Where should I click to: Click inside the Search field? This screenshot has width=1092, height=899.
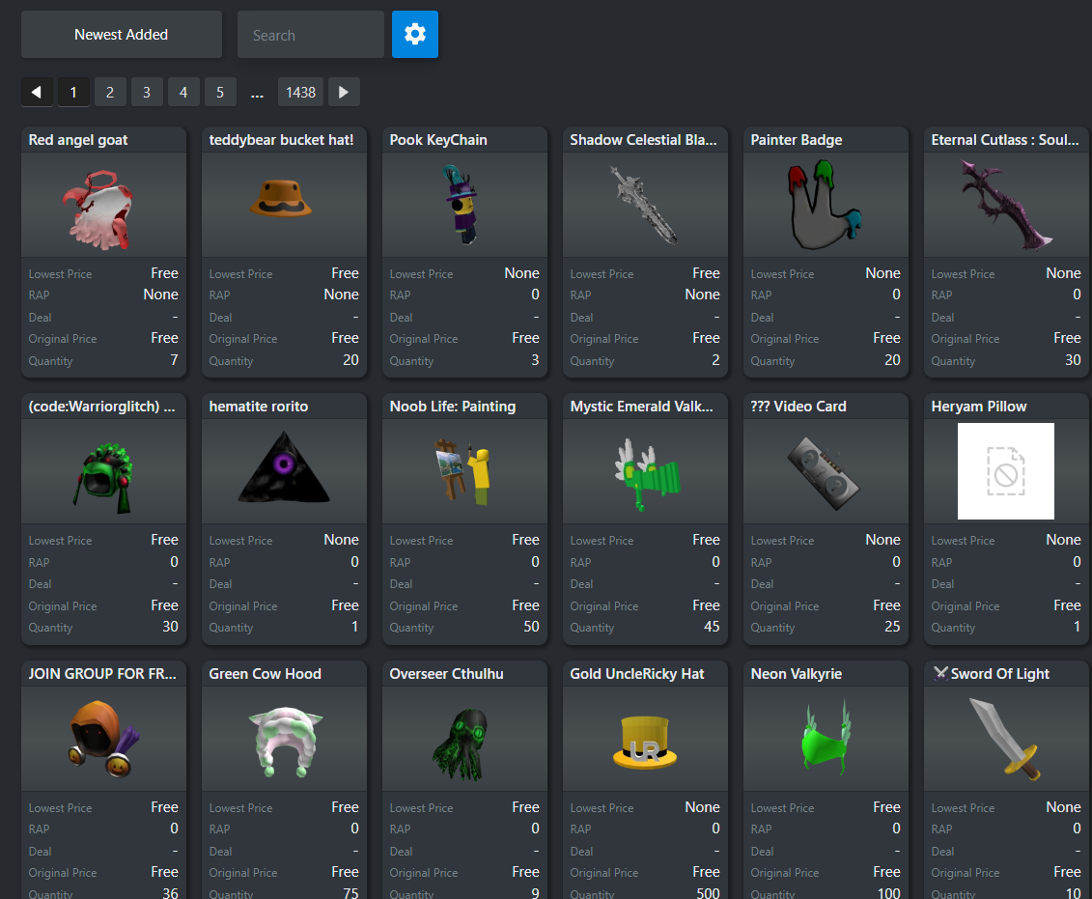coord(310,34)
